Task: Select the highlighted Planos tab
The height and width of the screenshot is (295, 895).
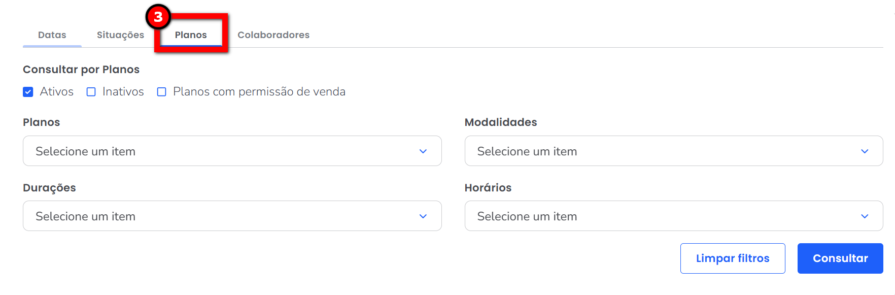Action: 191,35
